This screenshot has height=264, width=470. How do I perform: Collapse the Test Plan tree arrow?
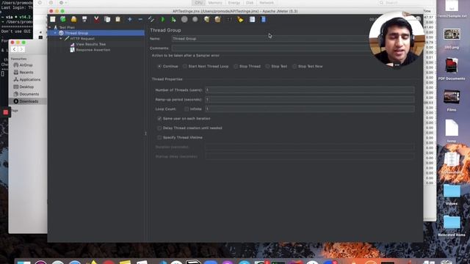click(x=50, y=27)
